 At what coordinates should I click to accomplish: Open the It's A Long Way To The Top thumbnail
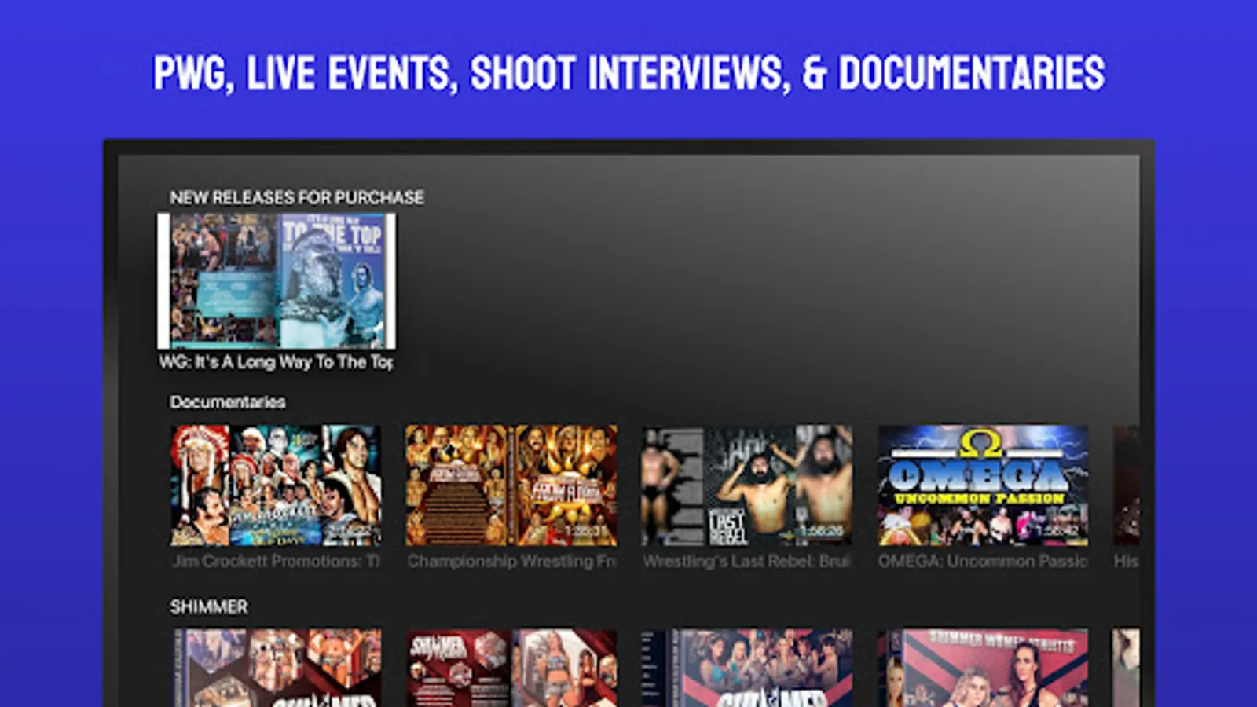(x=277, y=281)
